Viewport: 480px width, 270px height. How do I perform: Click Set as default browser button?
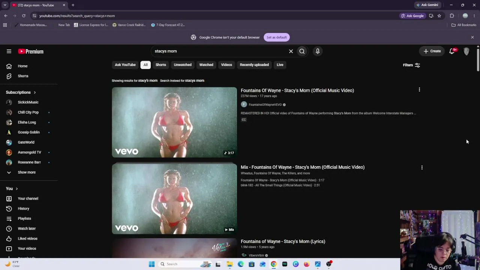click(277, 37)
